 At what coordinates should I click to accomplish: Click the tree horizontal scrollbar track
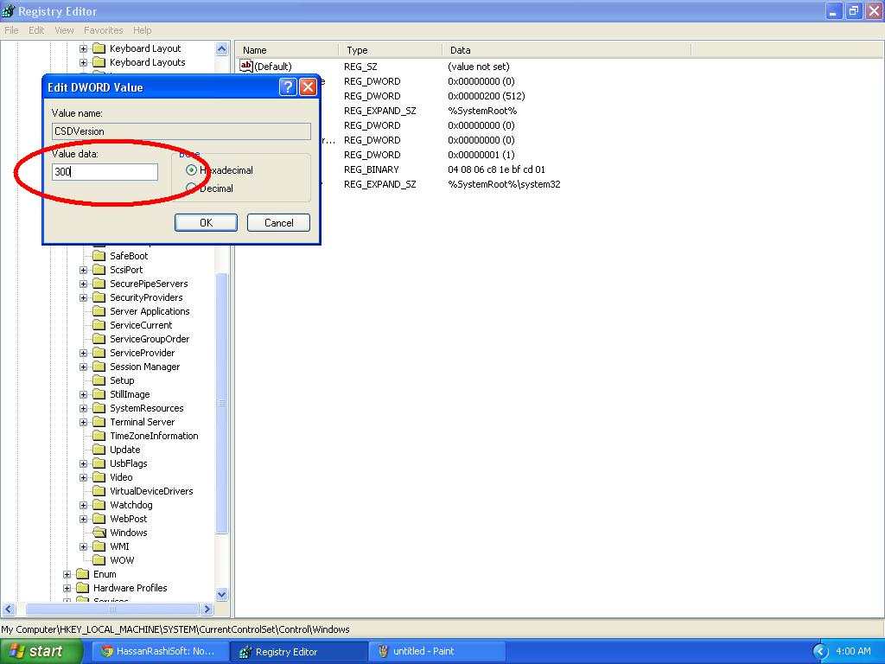coord(112,610)
